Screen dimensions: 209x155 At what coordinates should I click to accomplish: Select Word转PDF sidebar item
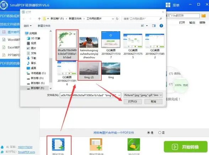10,40
